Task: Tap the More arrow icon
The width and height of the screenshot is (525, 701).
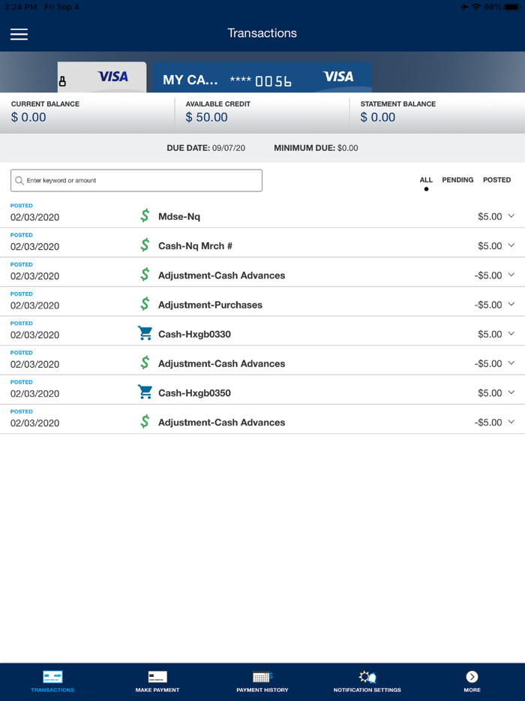Action: (x=472, y=677)
